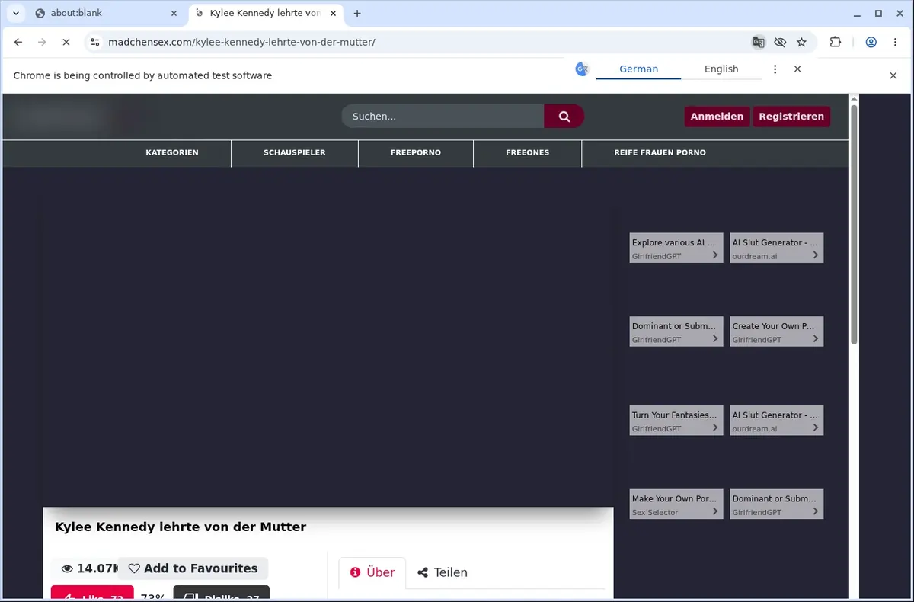Close the Kylee Kennedy tab
This screenshot has width=914, height=602.
334,13
